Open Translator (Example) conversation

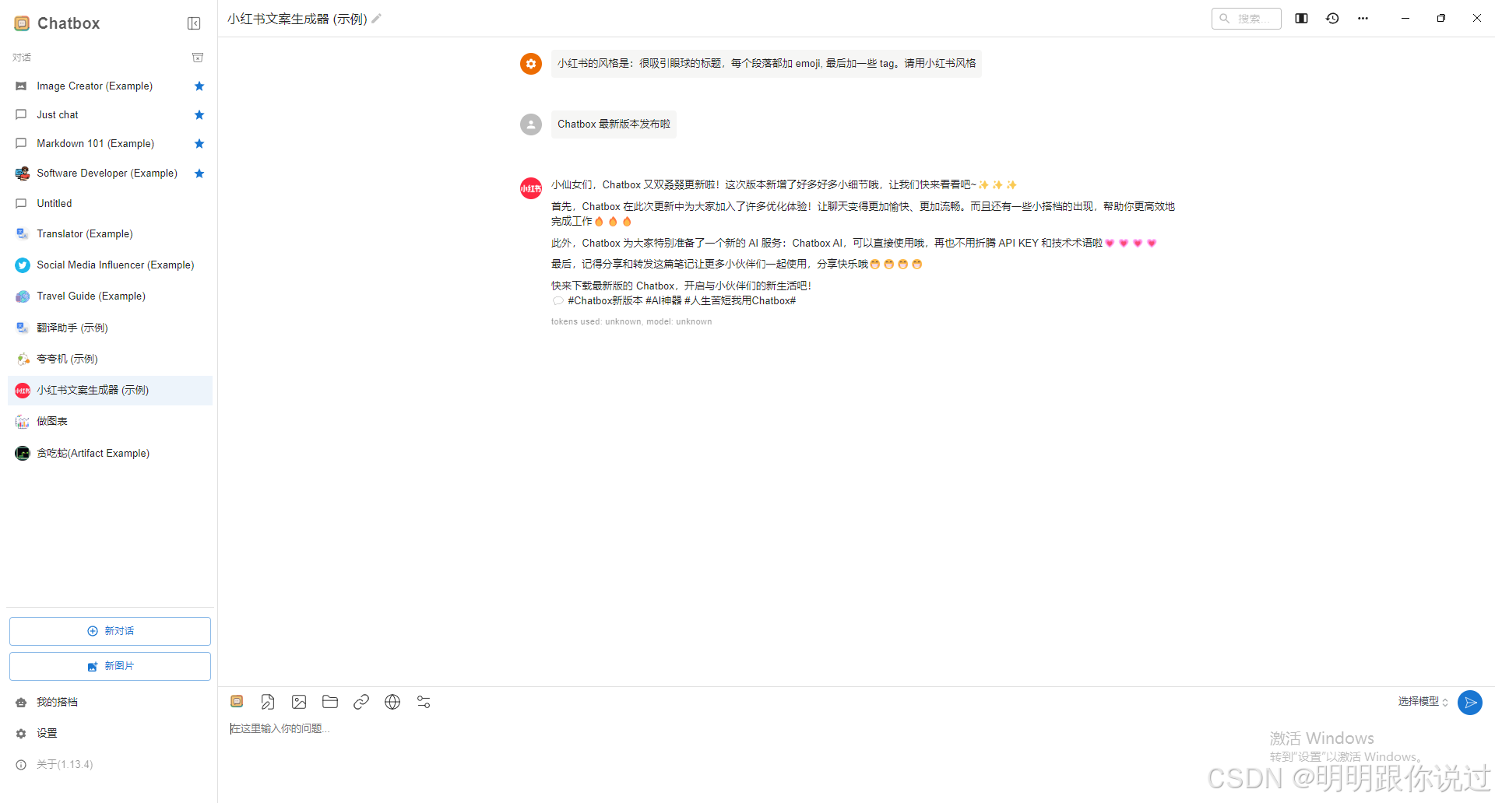coord(110,234)
